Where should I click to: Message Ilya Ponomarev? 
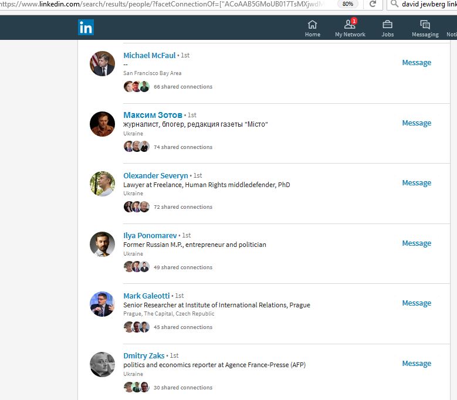(417, 243)
